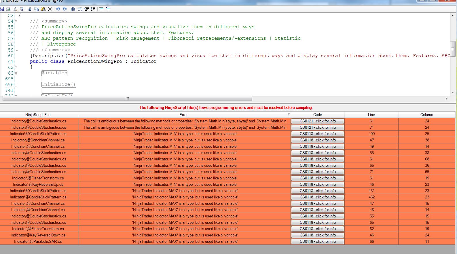Open CS0118 info for KeyReversalUp.cs row
Viewport: 457px width, 254px height.
click(318, 184)
